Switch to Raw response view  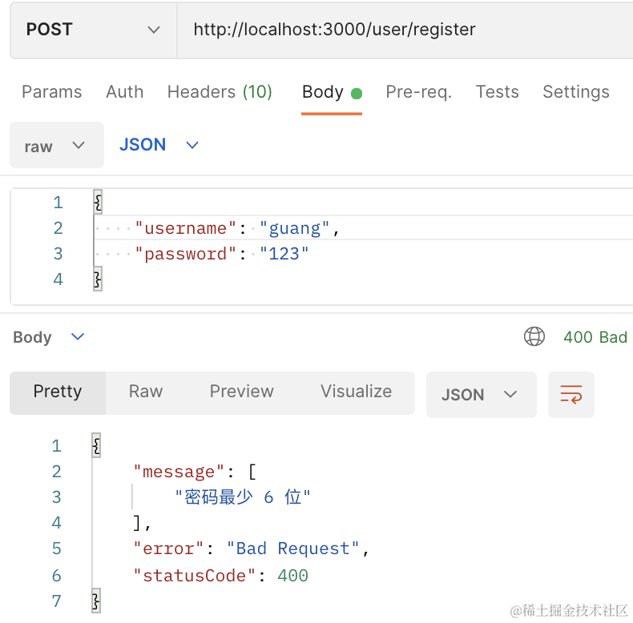pyautogui.click(x=145, y=392)
